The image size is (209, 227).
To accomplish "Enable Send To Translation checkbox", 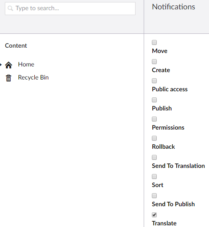I will click(x=154, y=157).
